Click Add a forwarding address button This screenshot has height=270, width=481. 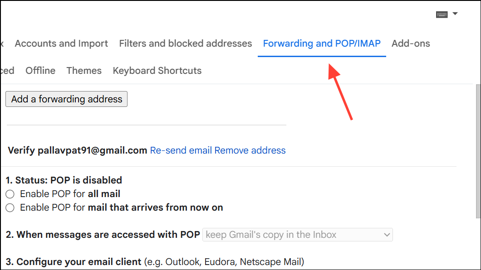[x=67, y=99]
